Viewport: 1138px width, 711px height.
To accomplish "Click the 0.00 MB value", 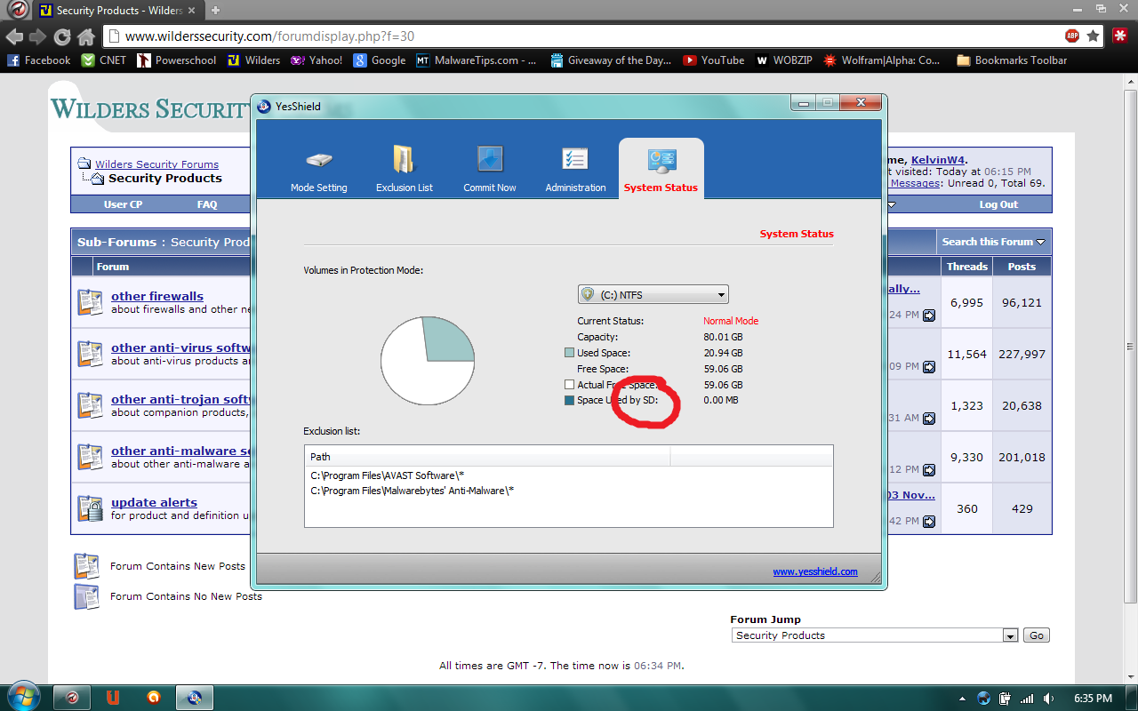I will point(721,400).
